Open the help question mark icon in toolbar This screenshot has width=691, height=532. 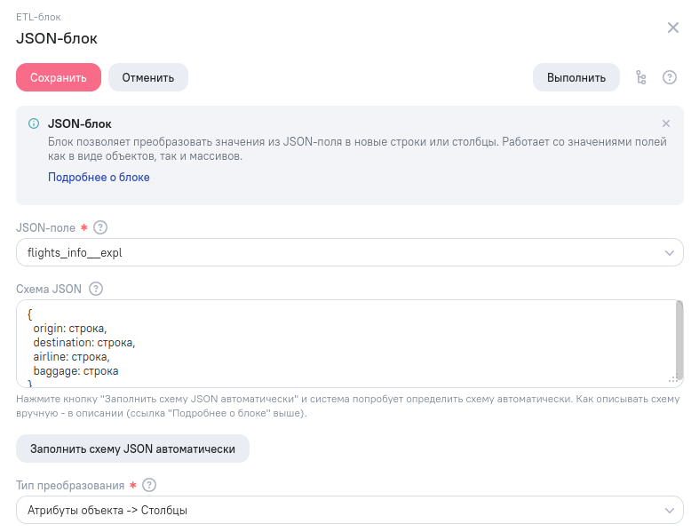(x=670, y=77)
